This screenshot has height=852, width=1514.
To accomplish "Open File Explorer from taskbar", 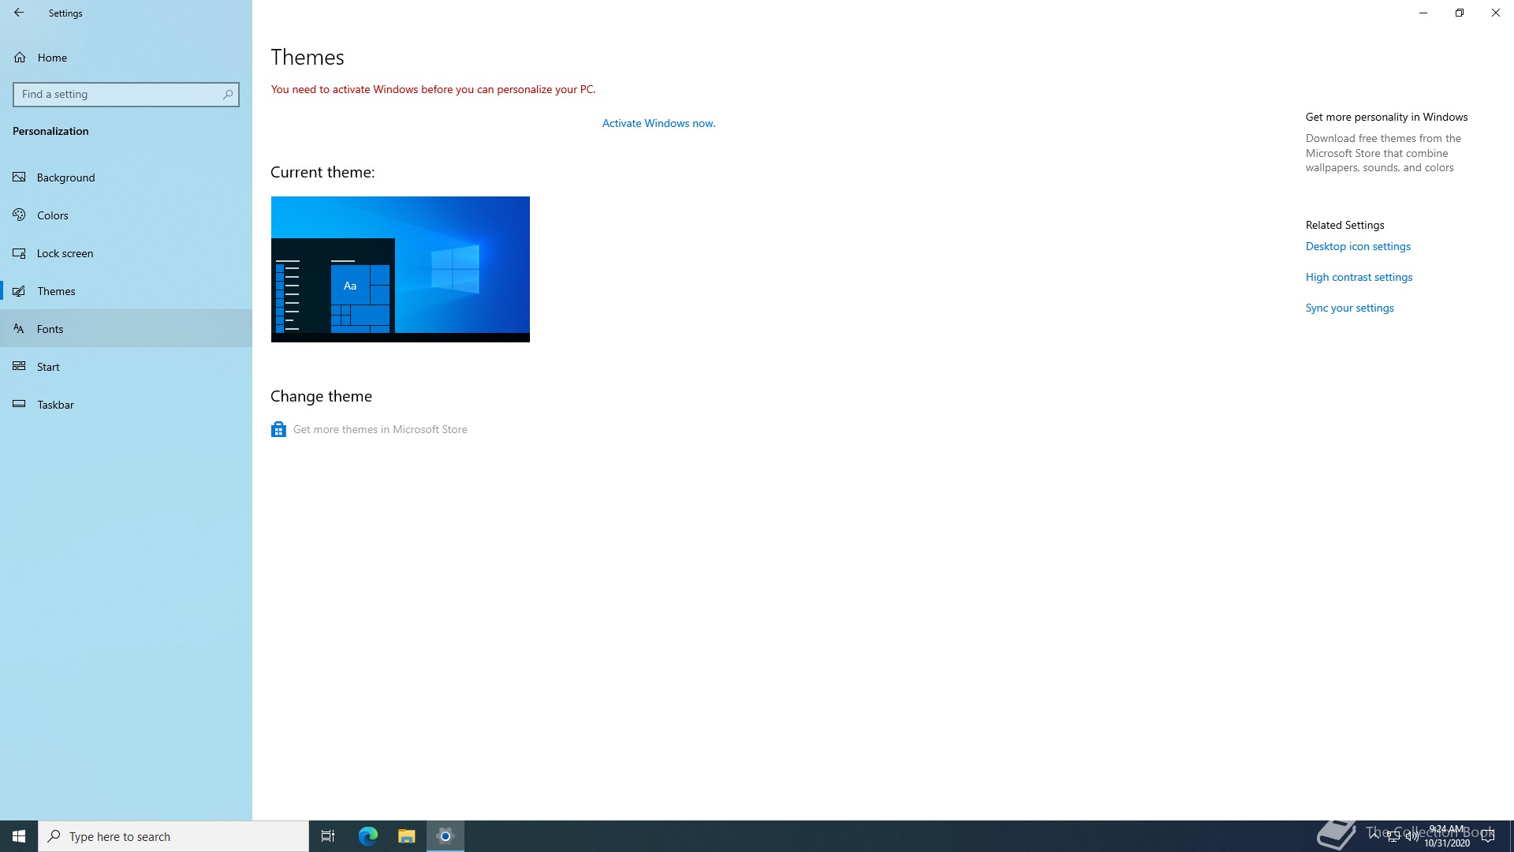I will (406, 836).
